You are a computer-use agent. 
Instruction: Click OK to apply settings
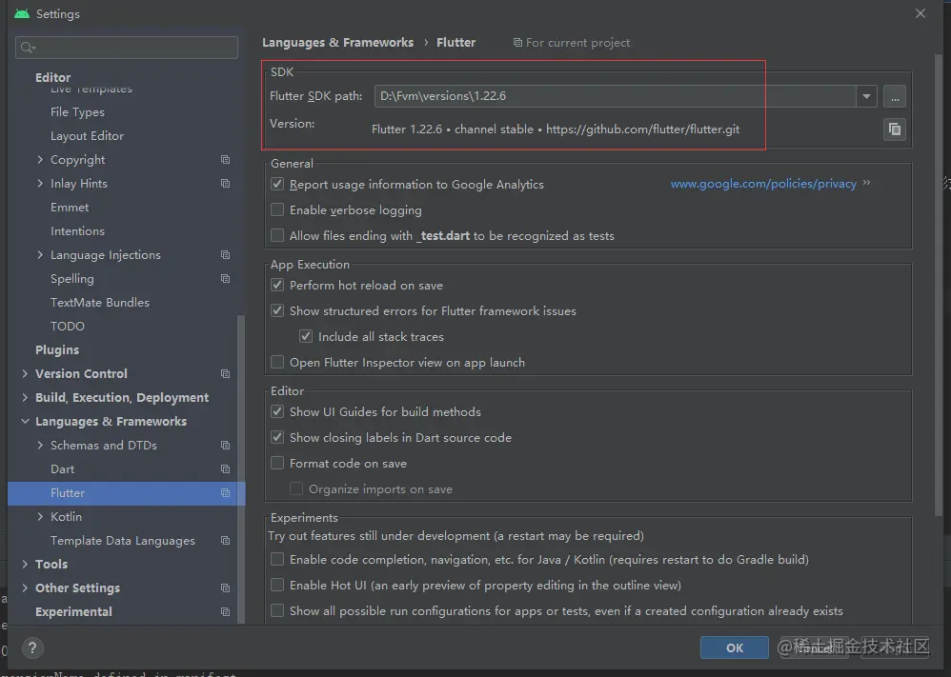[735, 647]
